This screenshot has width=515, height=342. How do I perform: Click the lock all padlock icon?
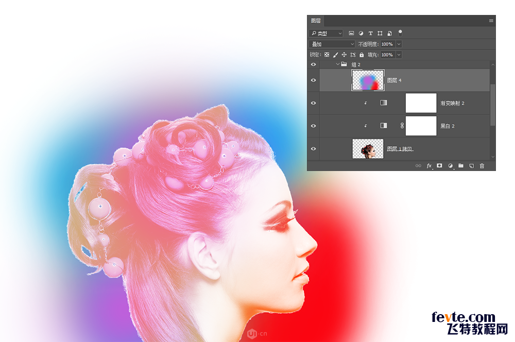click(362, 55)
